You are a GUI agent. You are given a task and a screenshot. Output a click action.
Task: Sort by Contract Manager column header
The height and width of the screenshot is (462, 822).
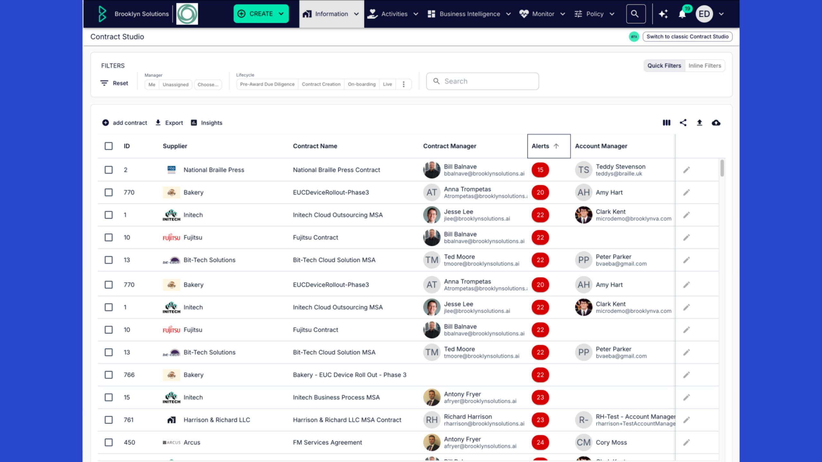[450, 146]
